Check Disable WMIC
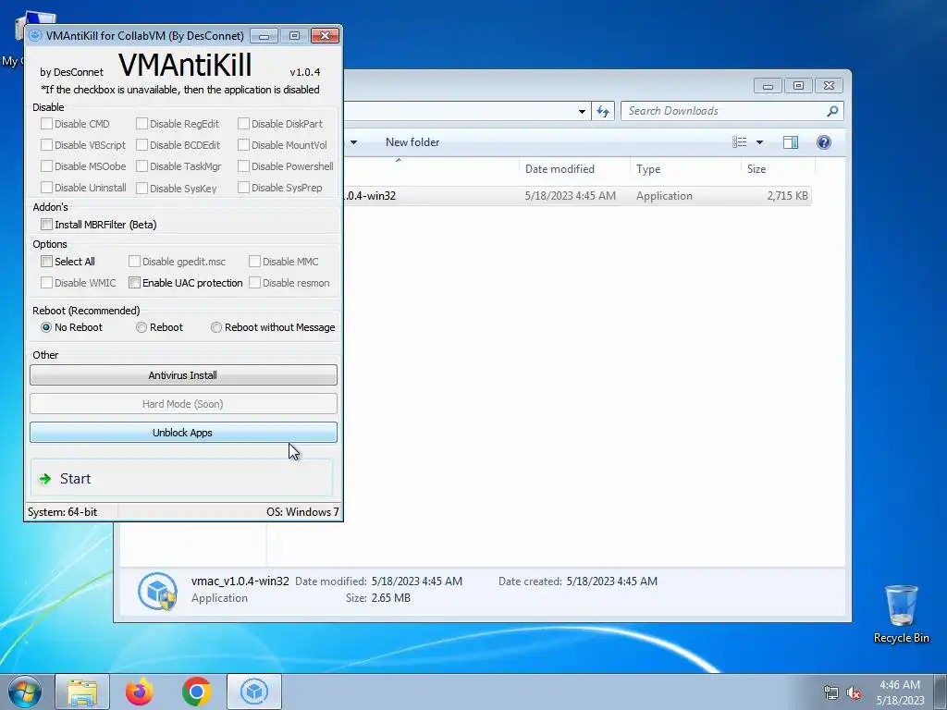 click(46, 283)
